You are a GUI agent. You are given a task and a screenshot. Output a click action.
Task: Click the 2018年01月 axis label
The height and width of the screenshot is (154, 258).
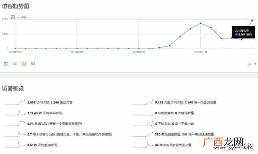[15, 52]
